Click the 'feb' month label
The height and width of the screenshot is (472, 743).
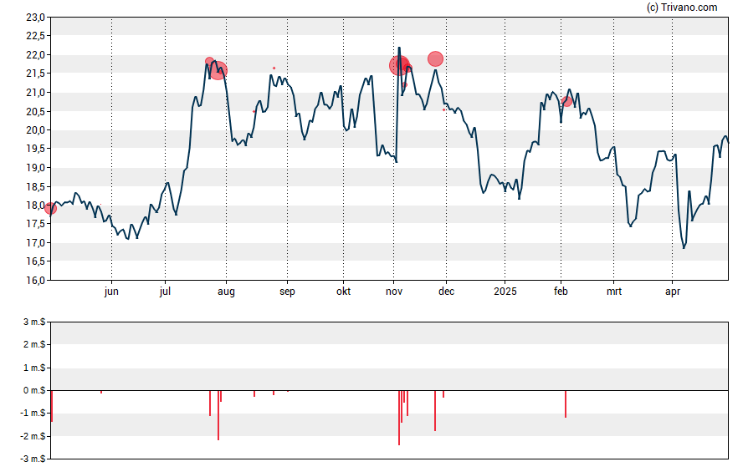(561, 292)
